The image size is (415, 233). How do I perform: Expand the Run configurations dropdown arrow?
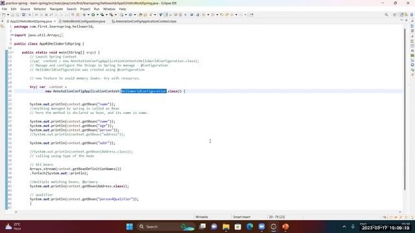pyautogui.click(x=97, y=15)
